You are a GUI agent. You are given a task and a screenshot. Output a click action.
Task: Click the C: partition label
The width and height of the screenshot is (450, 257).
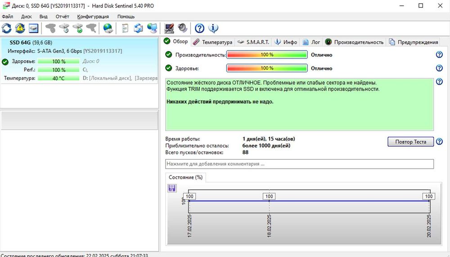coord(85,70)
